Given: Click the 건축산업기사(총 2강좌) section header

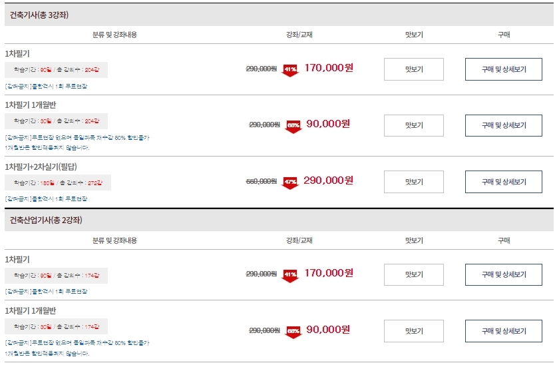Looking at the screenshot, I should 279,220.
